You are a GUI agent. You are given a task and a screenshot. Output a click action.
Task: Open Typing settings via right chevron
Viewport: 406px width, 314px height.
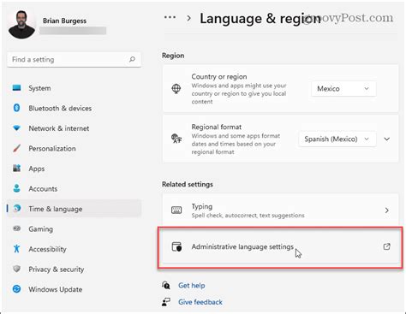click(387, 210)
